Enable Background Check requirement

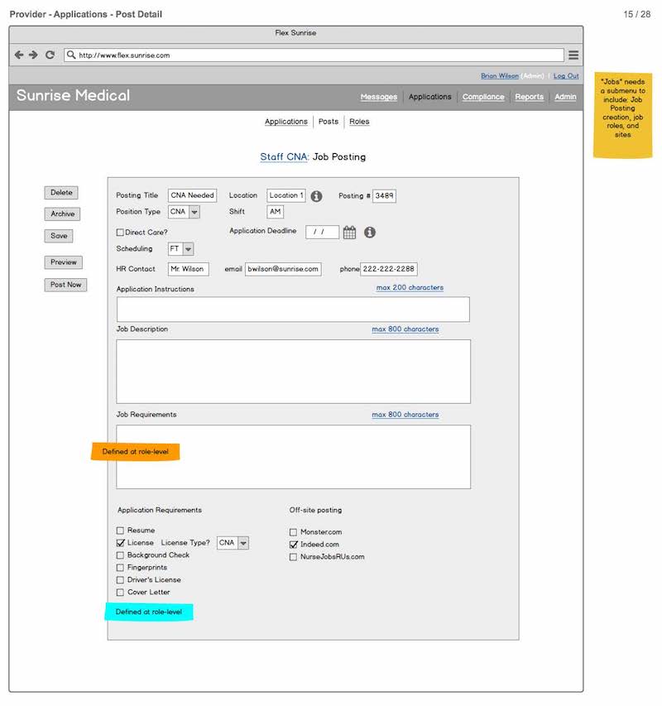coord(120,555)
